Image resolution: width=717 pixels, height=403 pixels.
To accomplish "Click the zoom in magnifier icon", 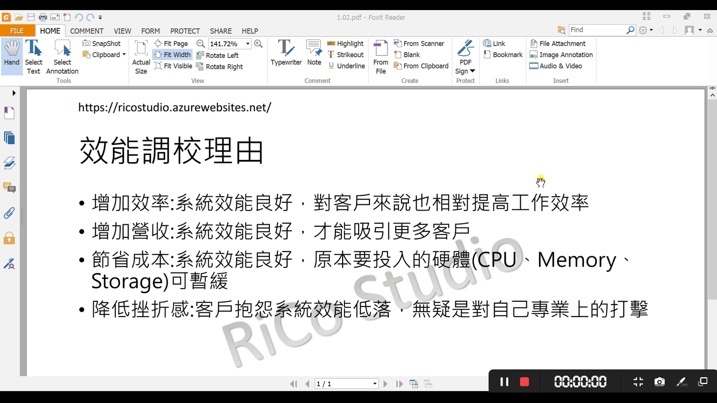I will (258, 44).
